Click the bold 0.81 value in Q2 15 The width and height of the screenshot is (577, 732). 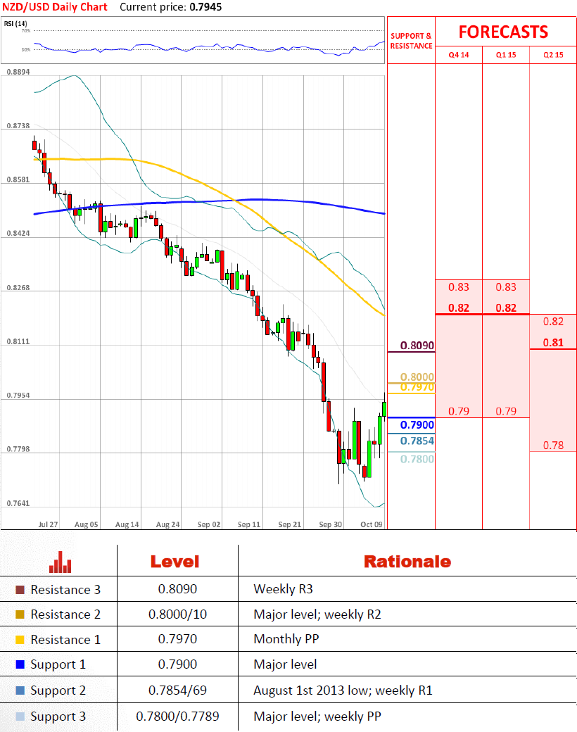click(x=553, y=343)
